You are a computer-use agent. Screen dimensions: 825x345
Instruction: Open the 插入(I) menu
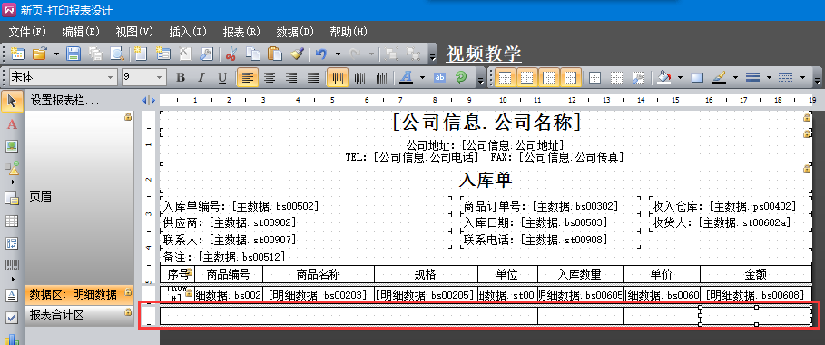[x=188, y=32]
